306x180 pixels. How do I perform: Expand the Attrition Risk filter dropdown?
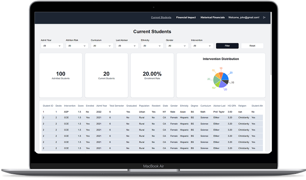(x=77, y=45)
